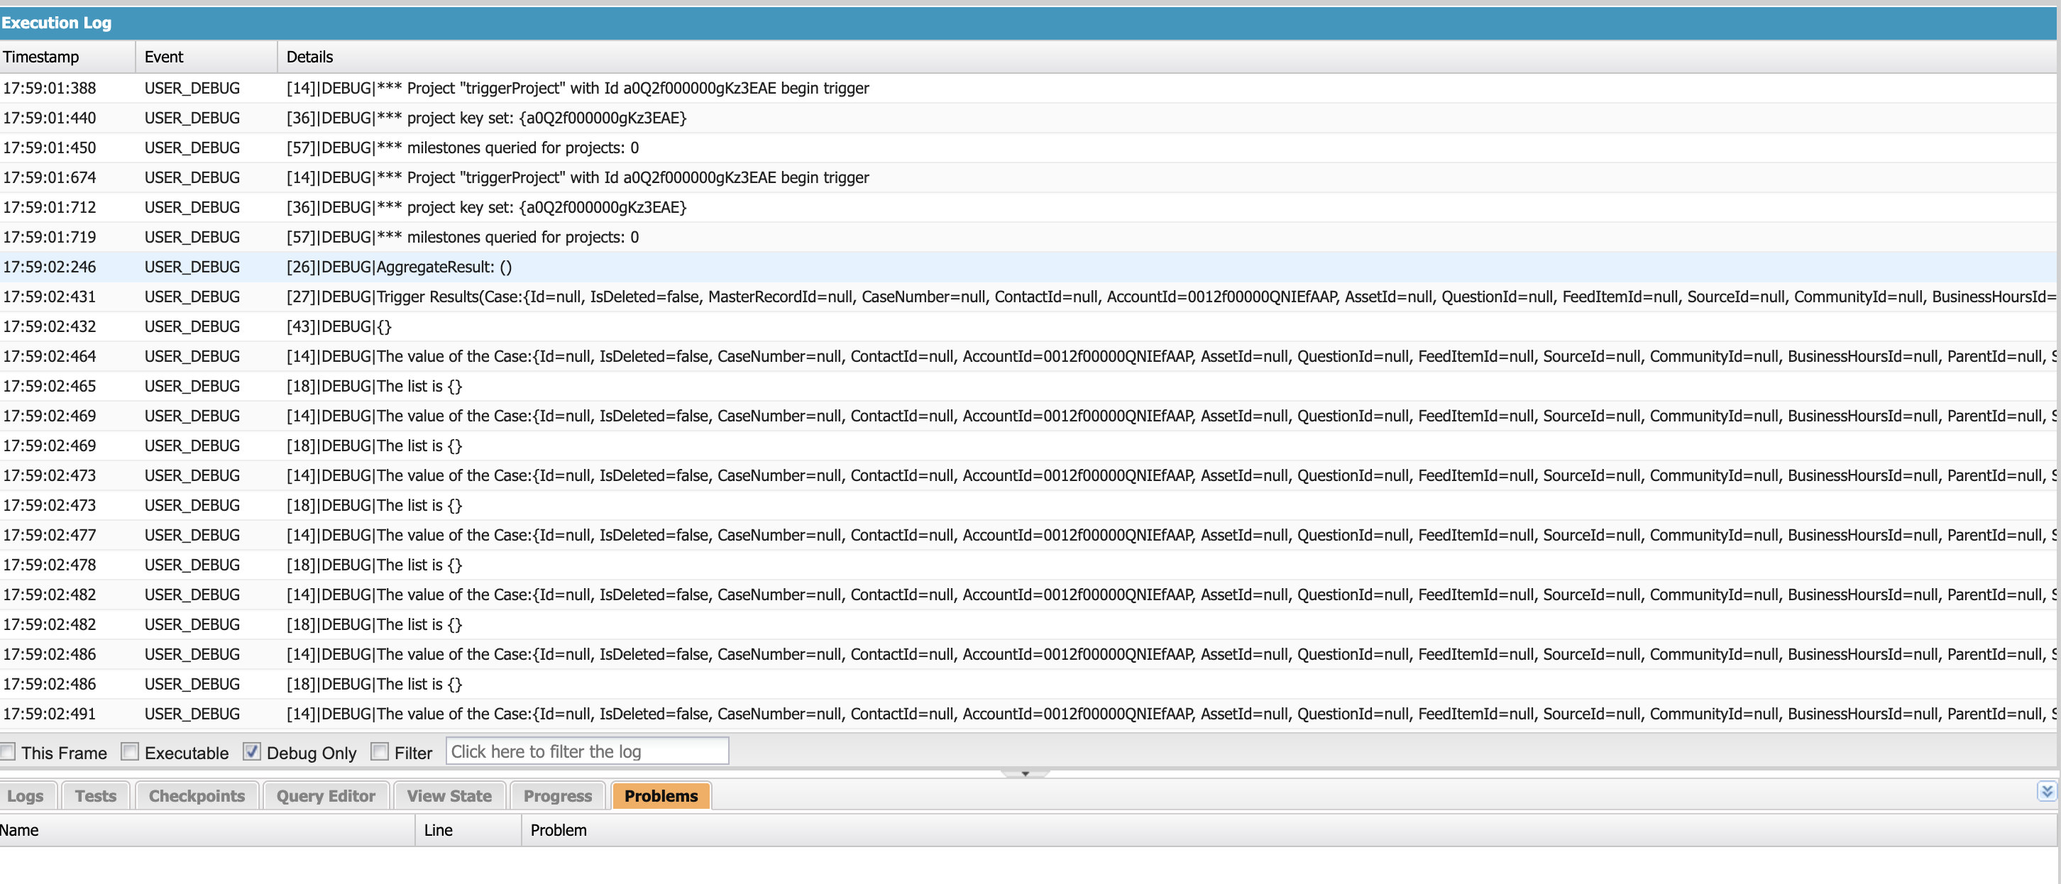Open the Query Editor tab
The width and height of the screenshot is (2061, 884).
[x=326, y=796]
